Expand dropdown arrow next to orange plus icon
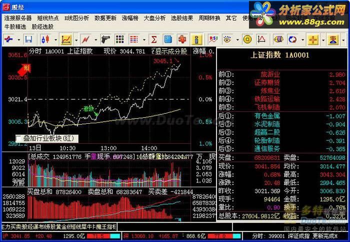The width and height of the screenshot is (350, 242). [x=323, y=40]
